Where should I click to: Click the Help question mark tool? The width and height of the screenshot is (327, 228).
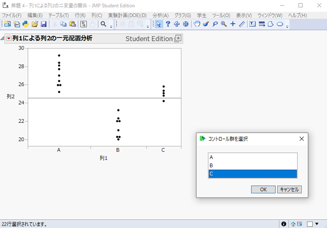(x=168, y=24)
